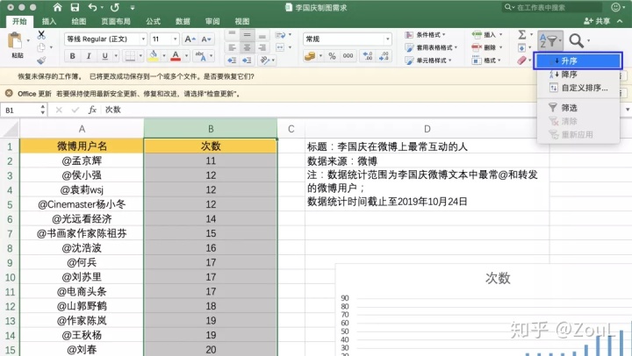The width and height of the screenshot is (632, 356).
Task: Switch to the 数据 tab
Action: pyautogui.click(x=183, y=21)
